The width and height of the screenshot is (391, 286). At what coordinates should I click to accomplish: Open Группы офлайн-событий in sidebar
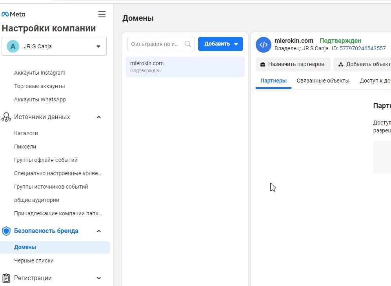coord(45,160)
